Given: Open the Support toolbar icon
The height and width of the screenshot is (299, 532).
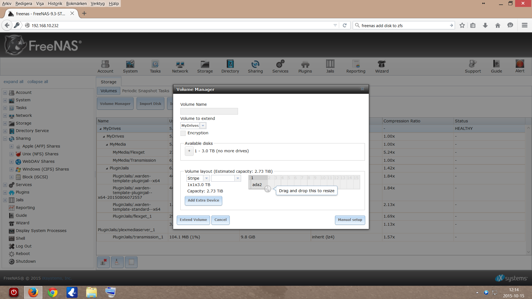Looking at the screenshot, I should [473, 67].
